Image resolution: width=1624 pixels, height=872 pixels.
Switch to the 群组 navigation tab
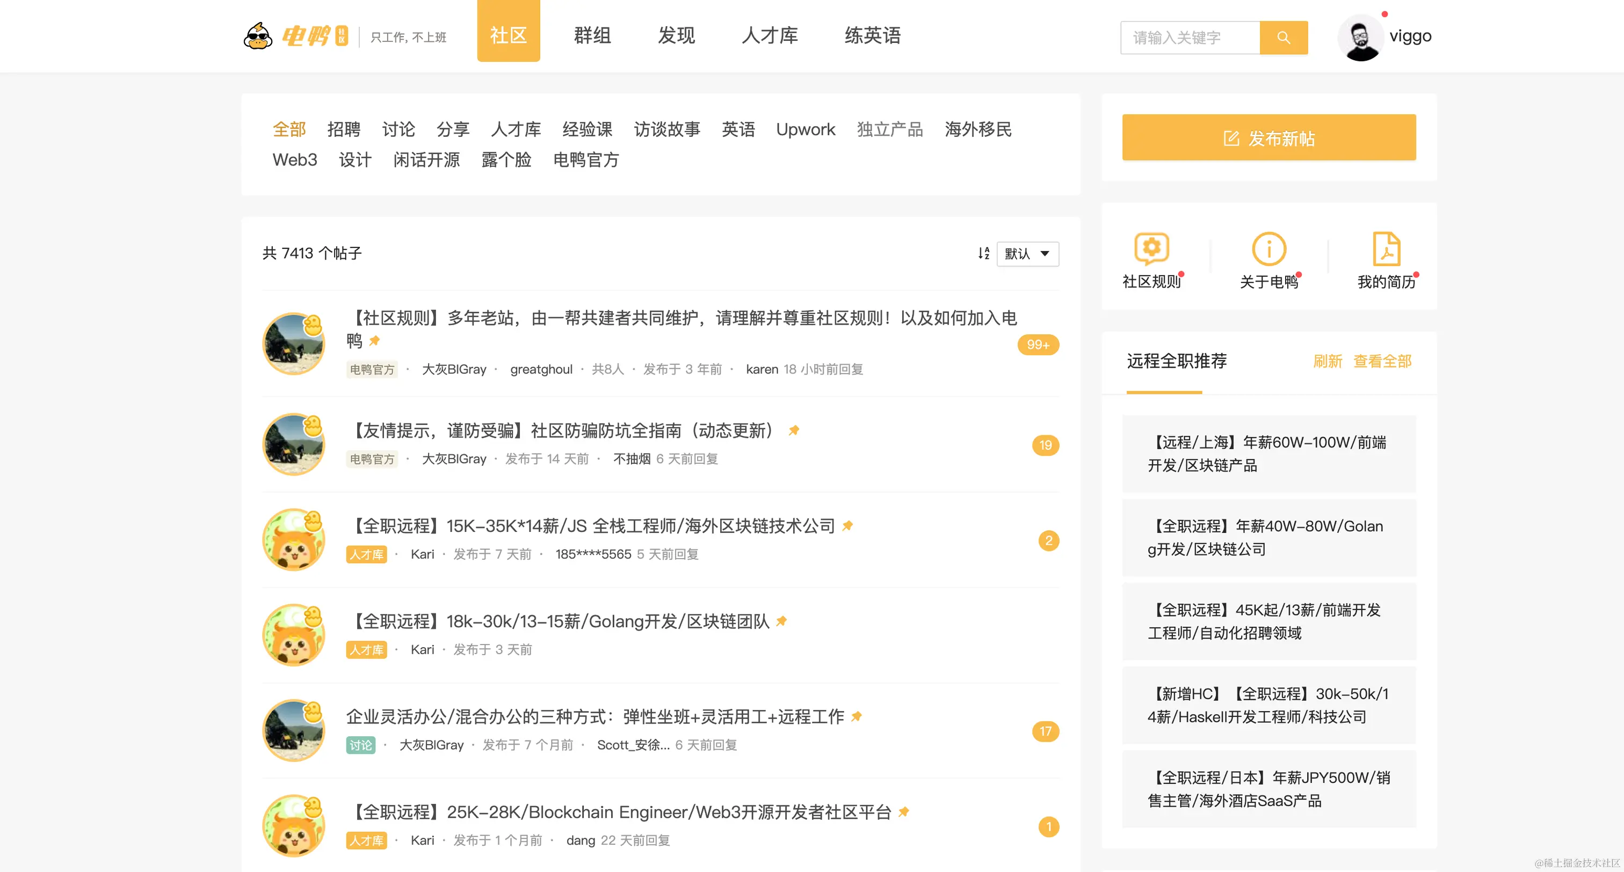[592, 35]
